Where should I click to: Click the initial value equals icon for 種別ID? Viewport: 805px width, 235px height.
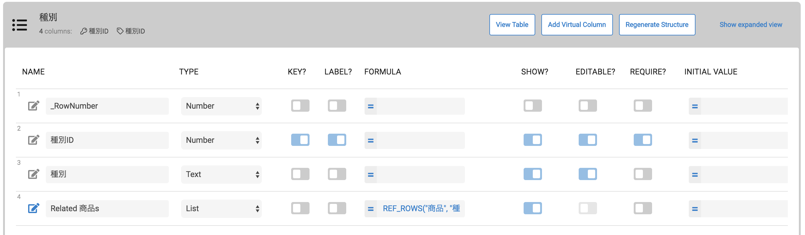click(x=695, y=141)
